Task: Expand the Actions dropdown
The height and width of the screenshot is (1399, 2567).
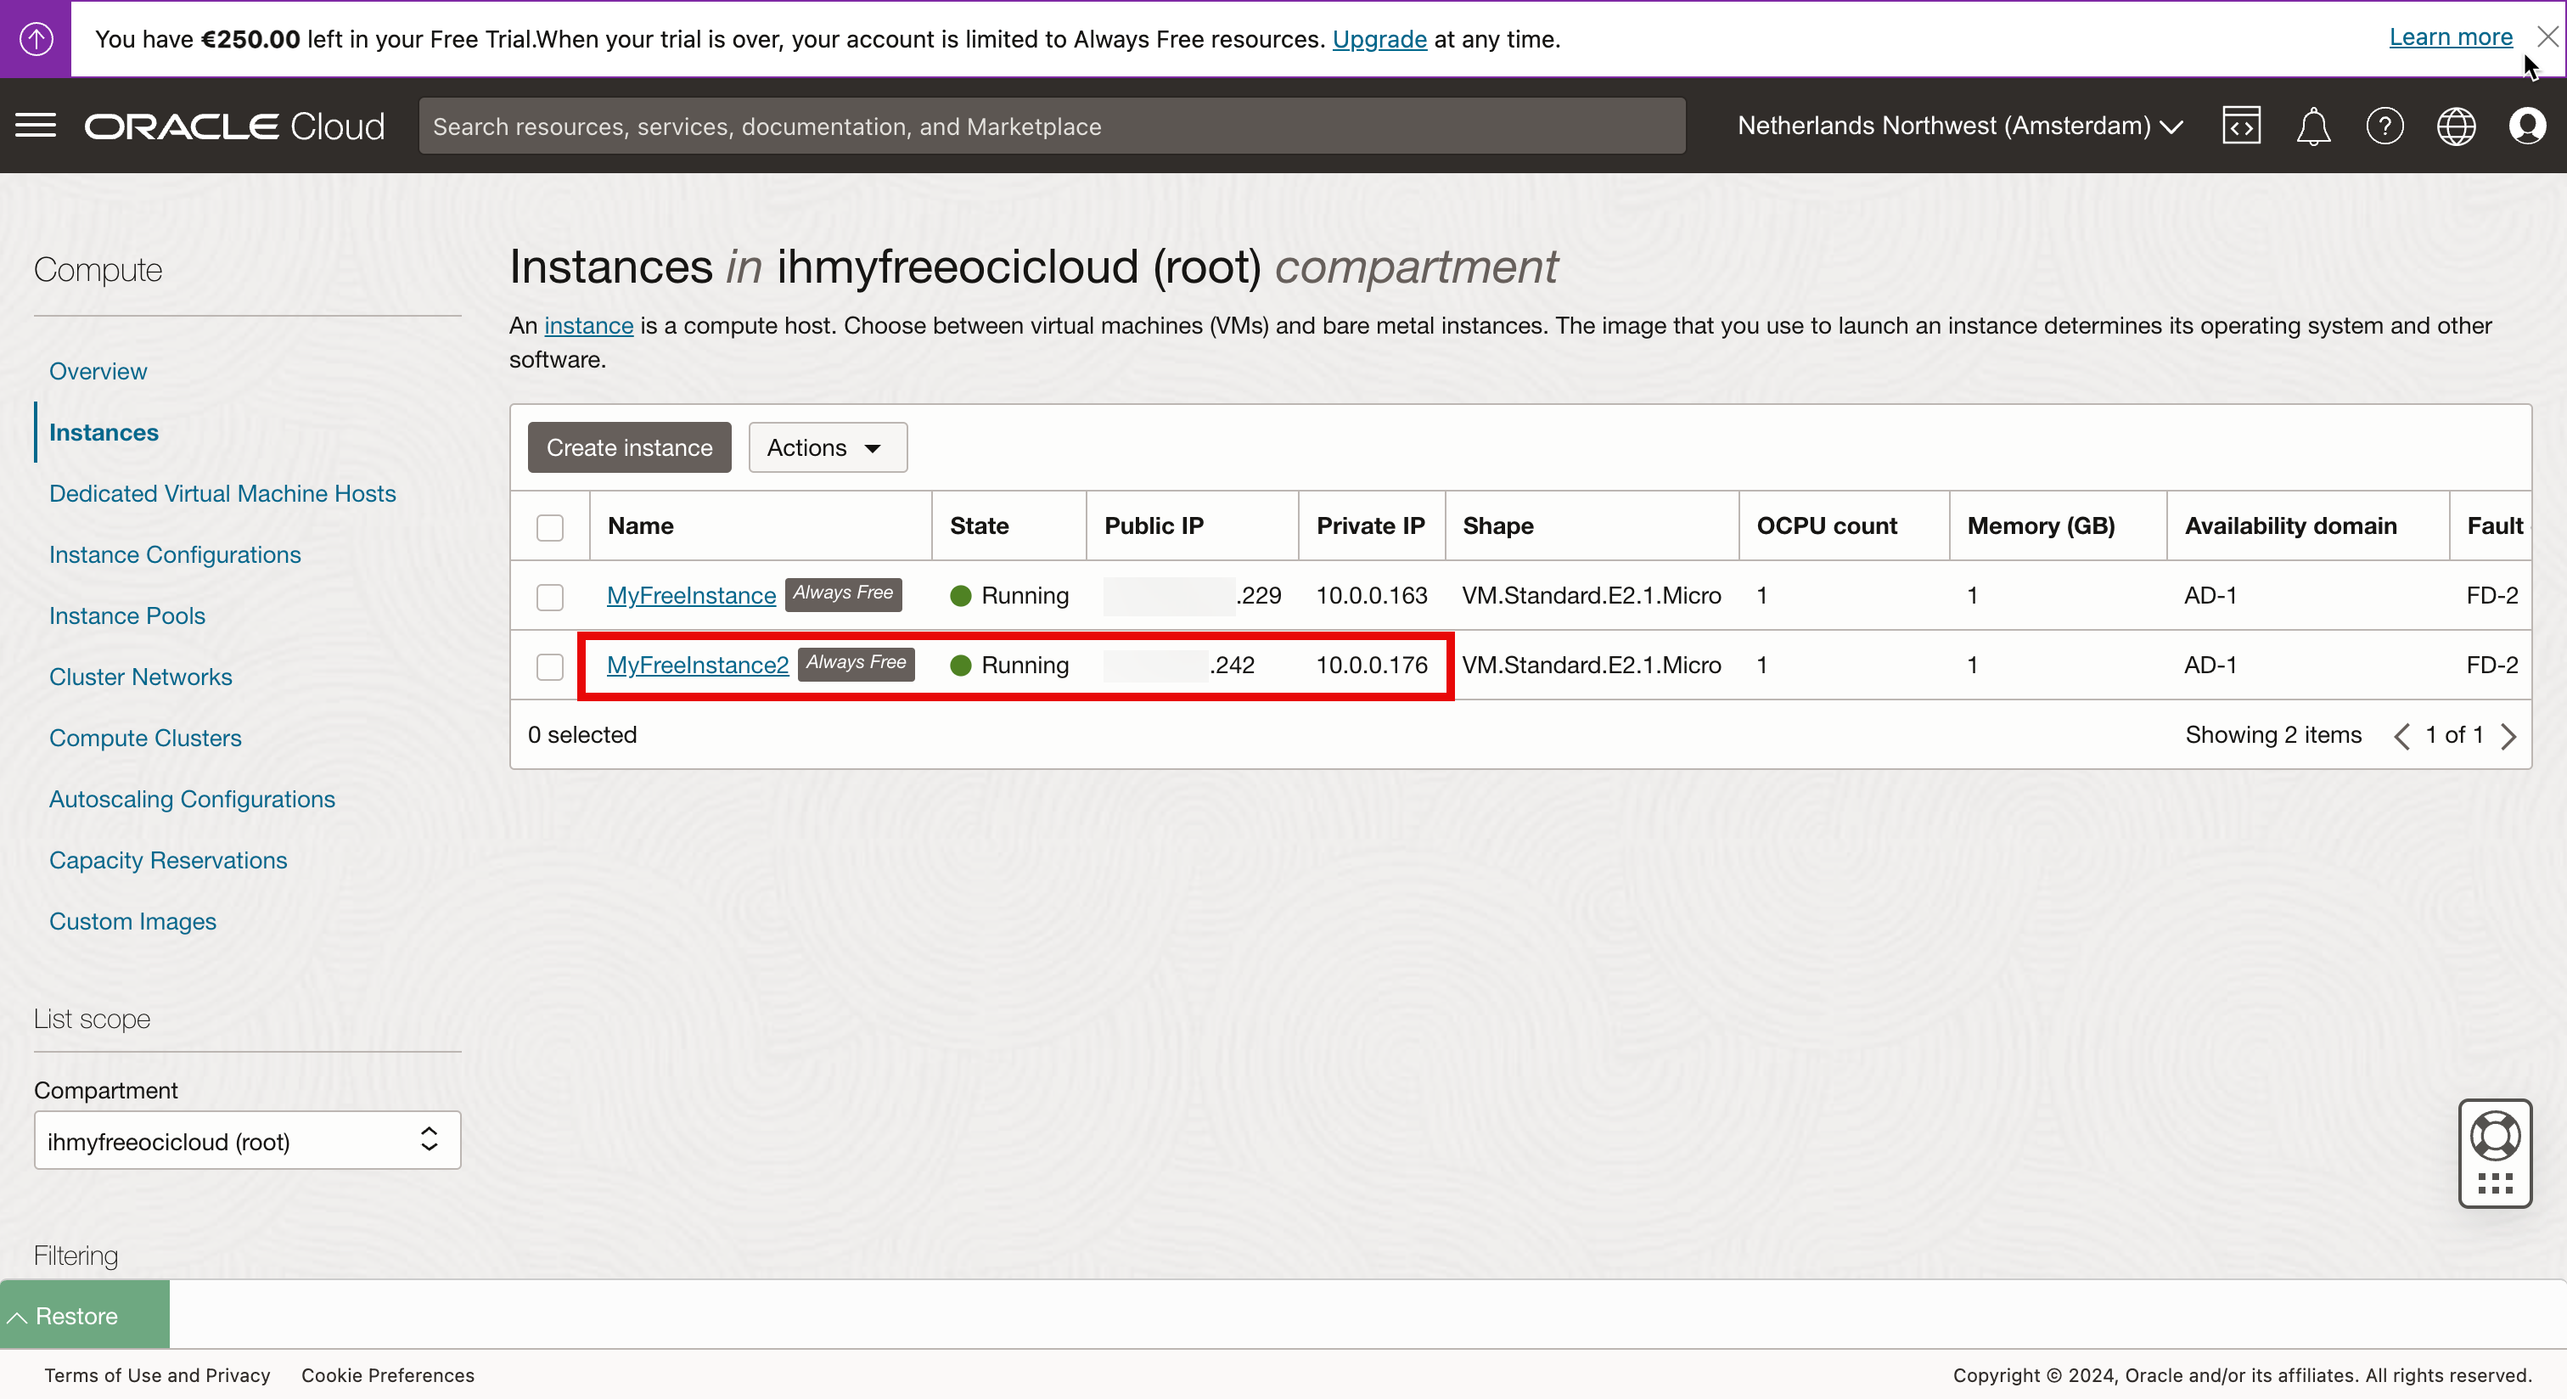Action: pos(827,447)
